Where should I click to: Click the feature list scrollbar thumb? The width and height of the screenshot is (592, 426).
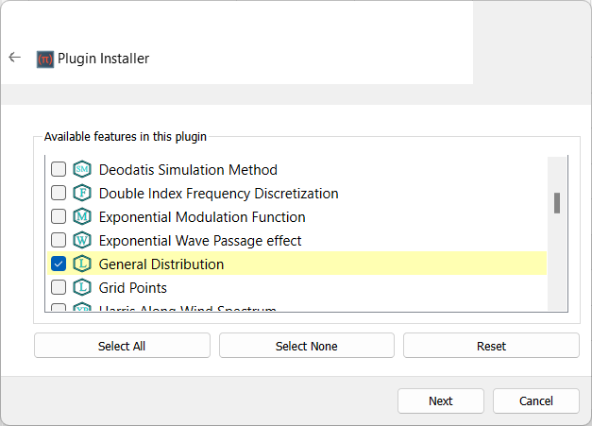(x=557, y=203)
